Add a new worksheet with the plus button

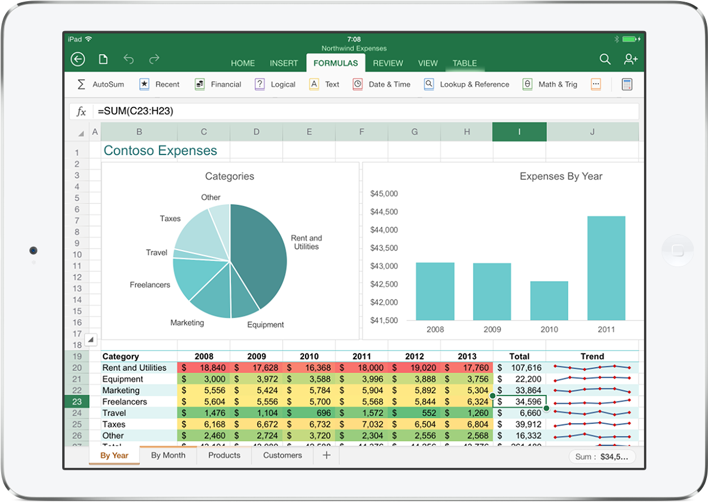pyautogui.click(x=327, y=455)
